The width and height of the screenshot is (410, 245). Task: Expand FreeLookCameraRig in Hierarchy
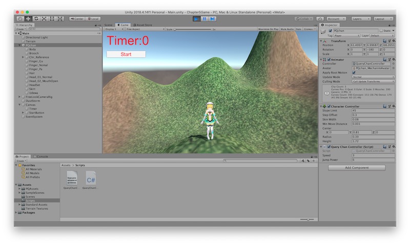click(19, 97)
